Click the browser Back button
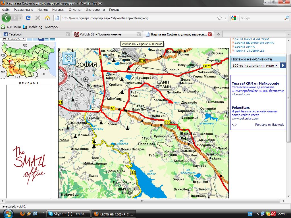The image size is (291, 218). tap(6, 18)
